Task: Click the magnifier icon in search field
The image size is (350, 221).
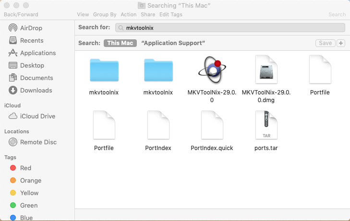Action: 121,28
